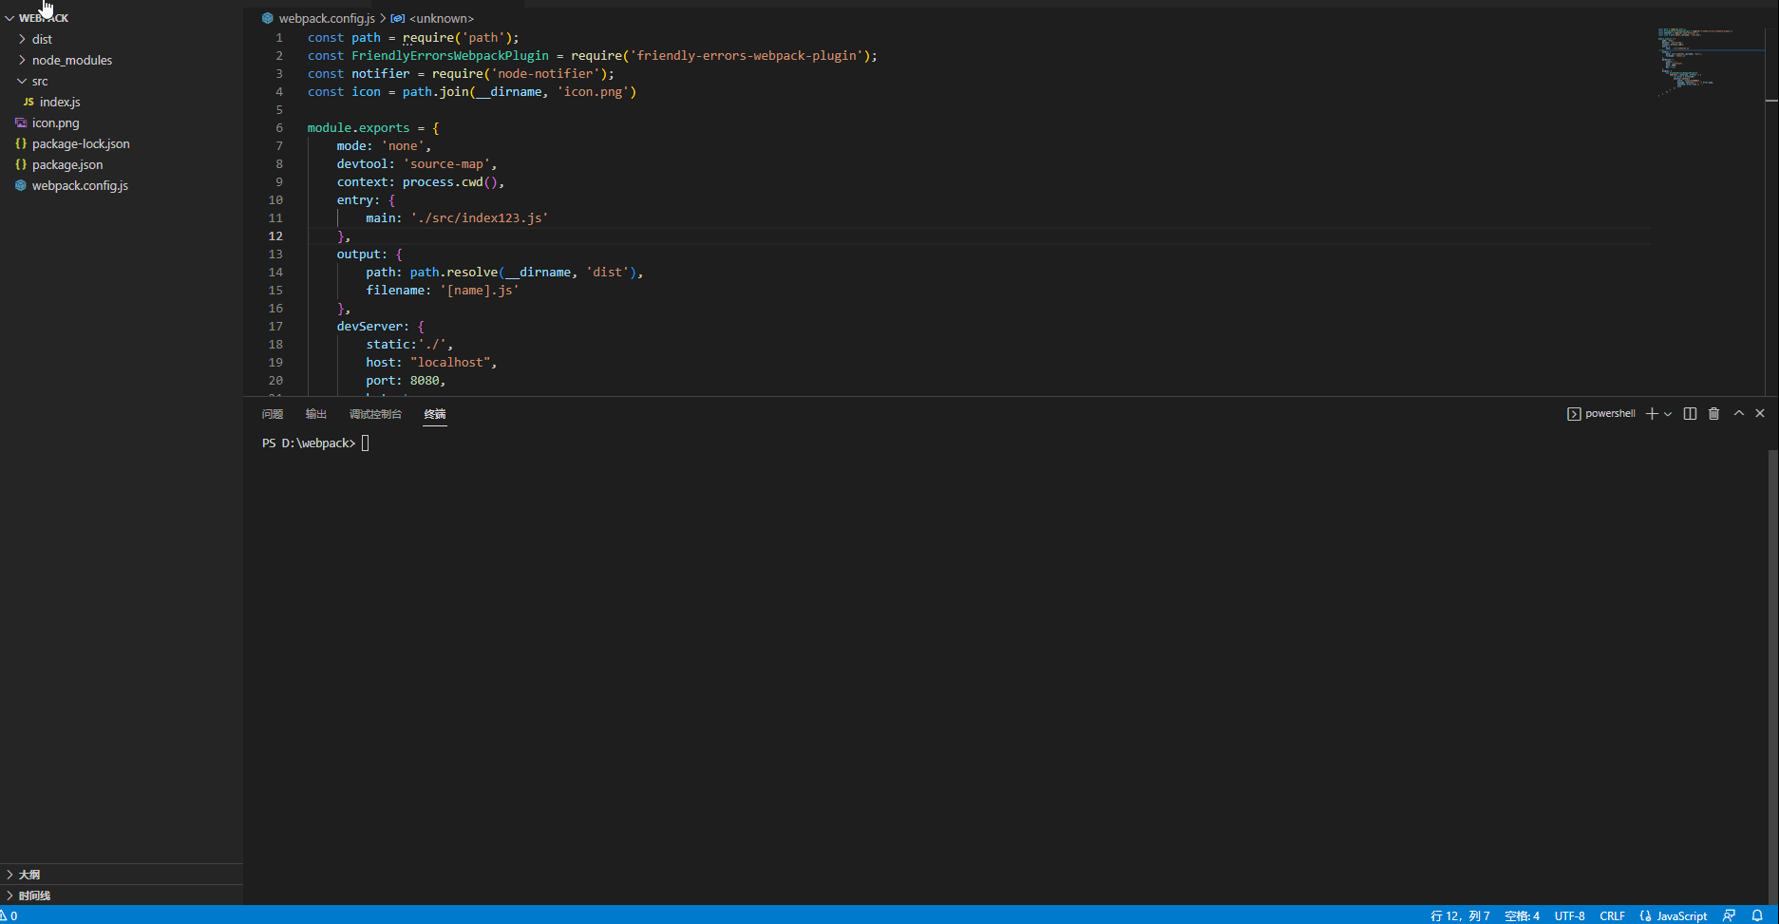The height and width of the screenshot is (924, 1779).
Task: Split the terminal pane
Action: 1689,413
